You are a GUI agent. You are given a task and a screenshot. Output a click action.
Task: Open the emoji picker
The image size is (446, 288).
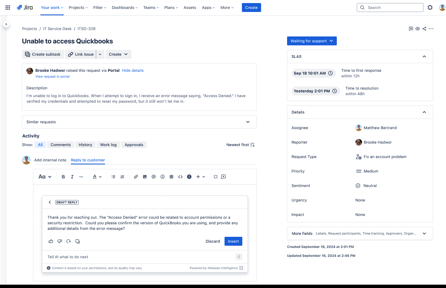[x=163, y=177]
